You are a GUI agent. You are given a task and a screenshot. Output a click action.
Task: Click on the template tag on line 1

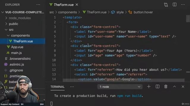(72, 17)
